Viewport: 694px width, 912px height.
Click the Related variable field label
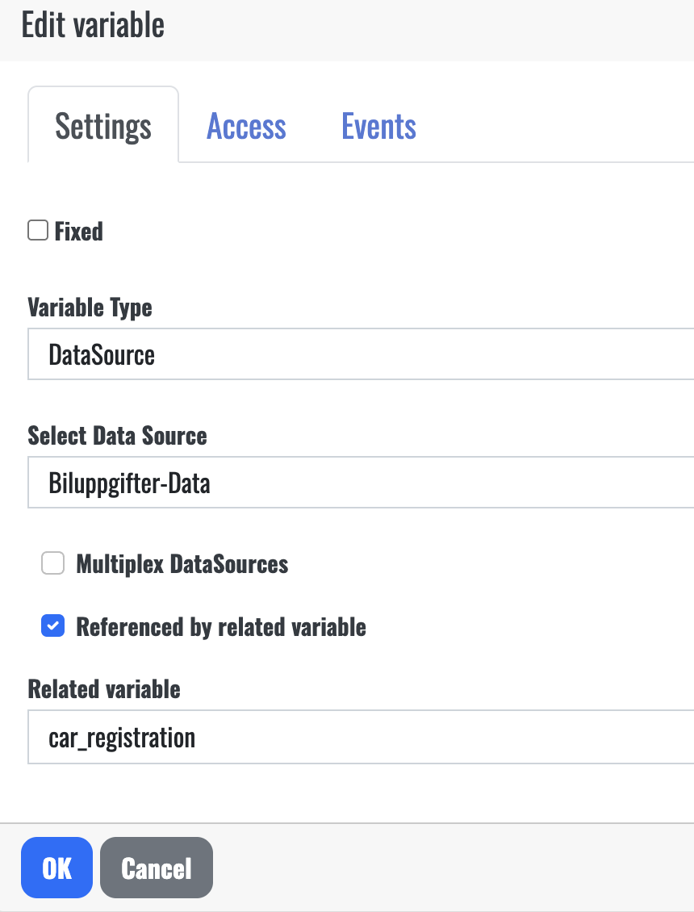[104, 689]
